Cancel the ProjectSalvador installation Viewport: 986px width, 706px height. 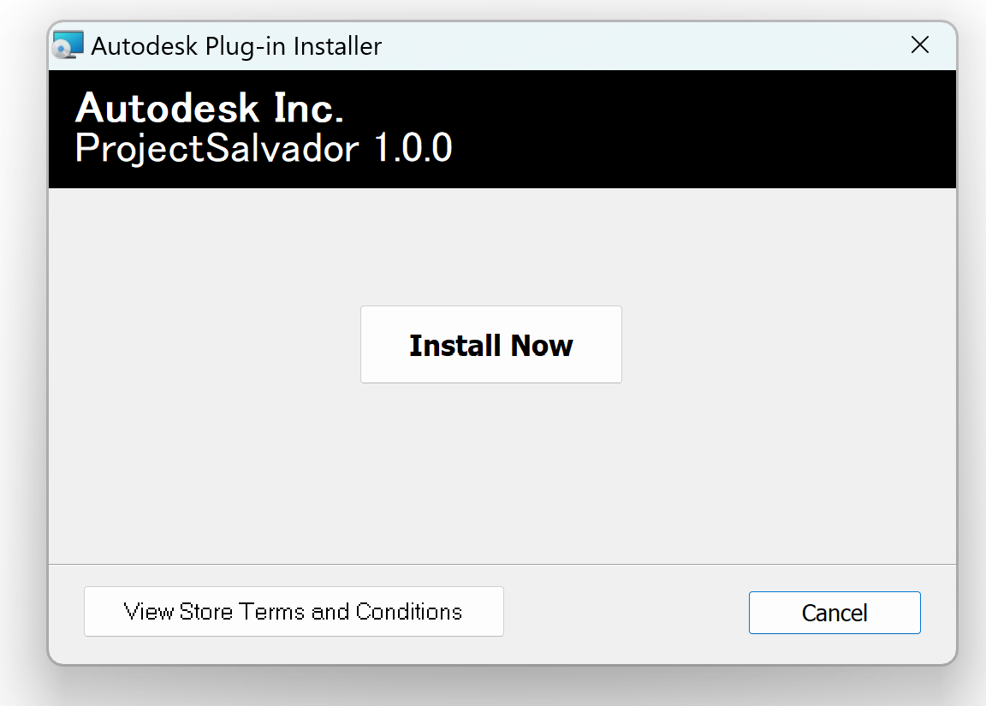834,612
